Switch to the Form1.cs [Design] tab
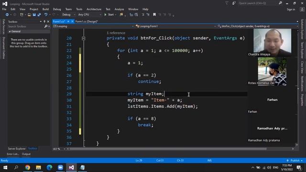 (x=87, y=21)
